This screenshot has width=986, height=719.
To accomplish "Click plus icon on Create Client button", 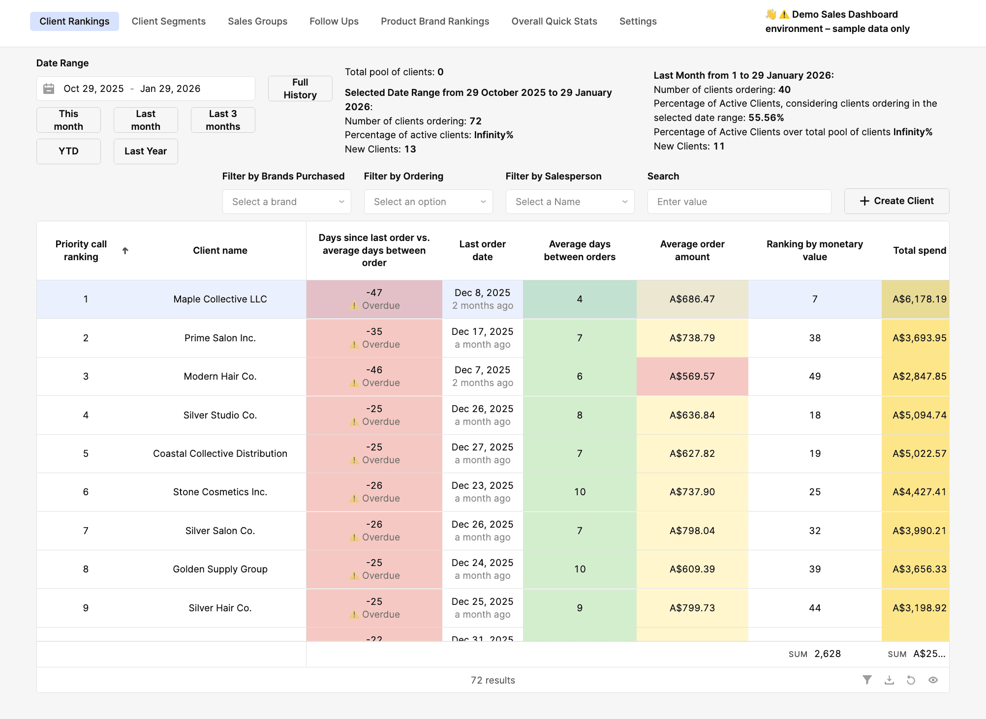I will (x=864, y=201).
